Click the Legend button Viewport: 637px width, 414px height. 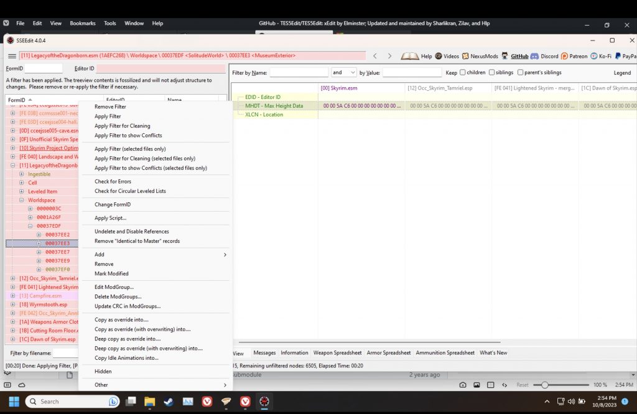click(x=622, y=73)
